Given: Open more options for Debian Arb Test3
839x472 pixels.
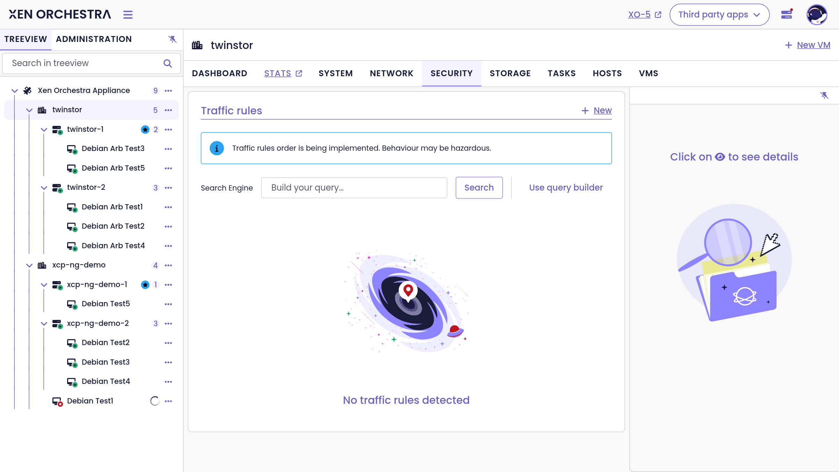Looking at the screenshot, I should click(x=168, y=149).
